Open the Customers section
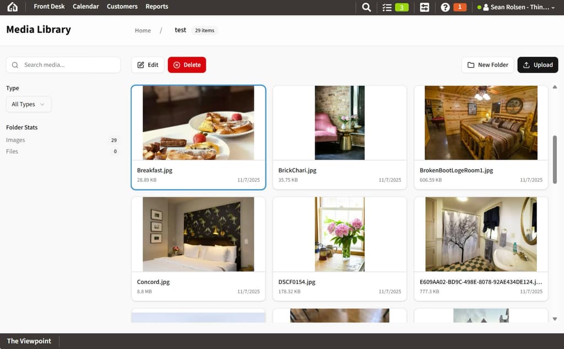Screen dimensions: 564x349 click(122, 7)
